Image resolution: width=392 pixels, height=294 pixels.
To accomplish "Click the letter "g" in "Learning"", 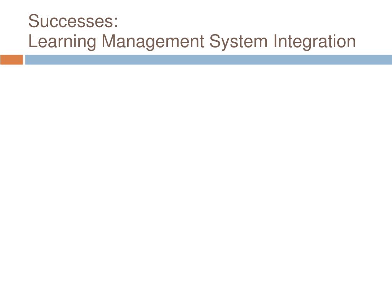I will point(92,43).
